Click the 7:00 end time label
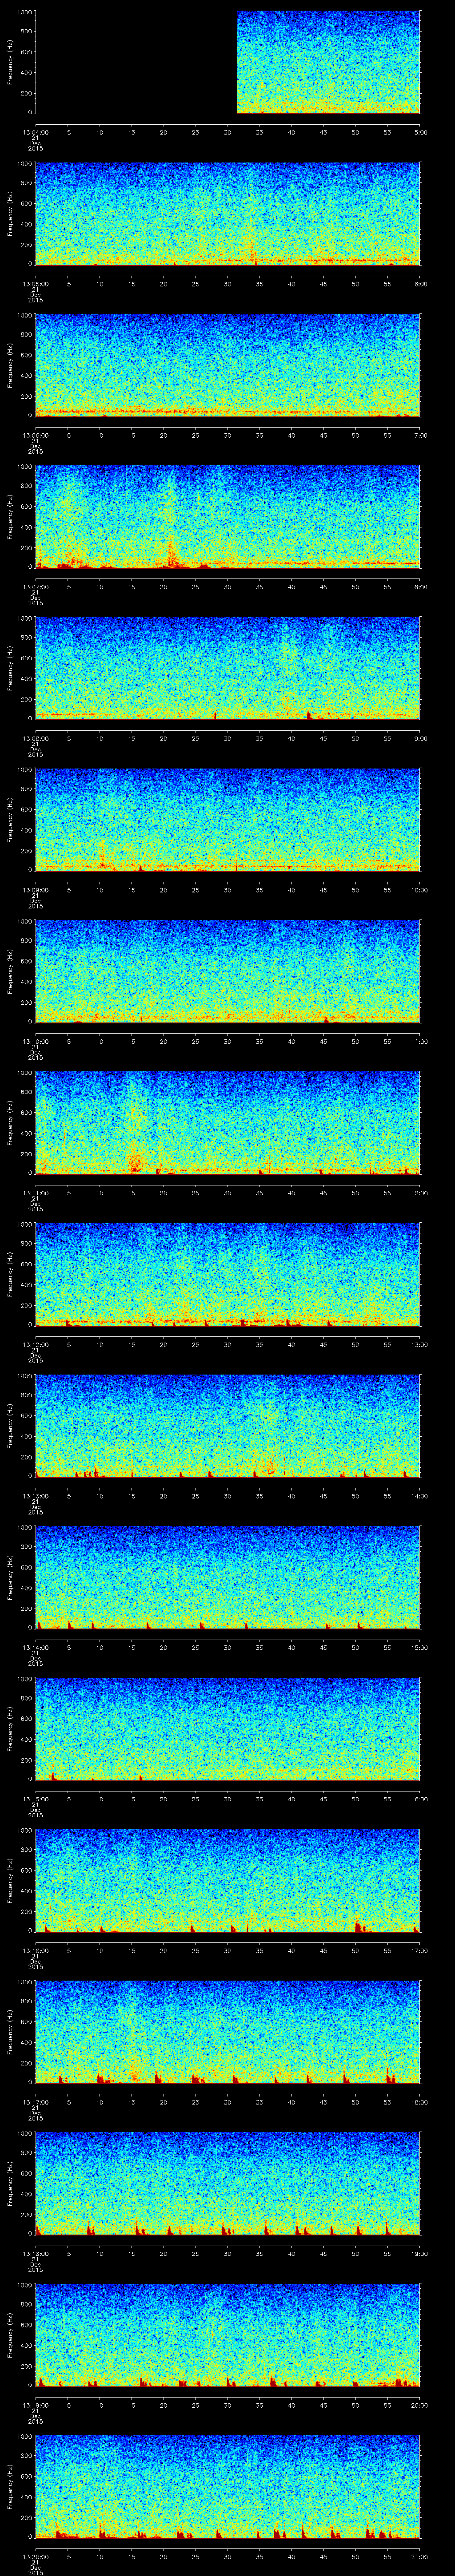The width and height of the screenshot is (455, 2576). [421, 435]
